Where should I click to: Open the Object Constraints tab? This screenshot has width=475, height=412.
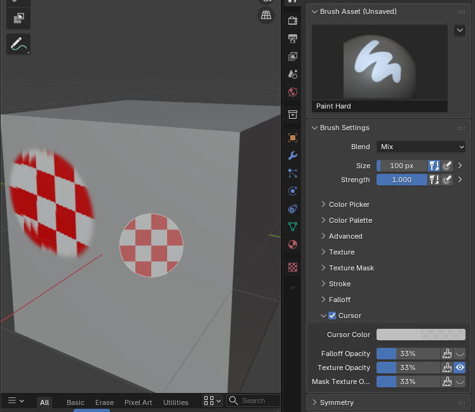tap(293, 209)
